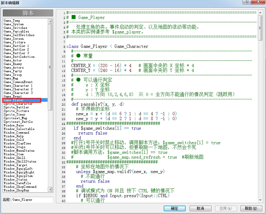Click code editor scroll down arrow
Image resolution: width=266 pixels, height=214 pixels.
260,200
